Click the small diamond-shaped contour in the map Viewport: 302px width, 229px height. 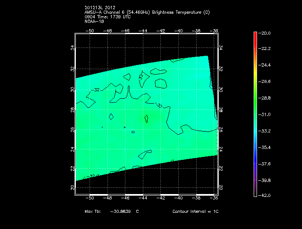(111, 117)
